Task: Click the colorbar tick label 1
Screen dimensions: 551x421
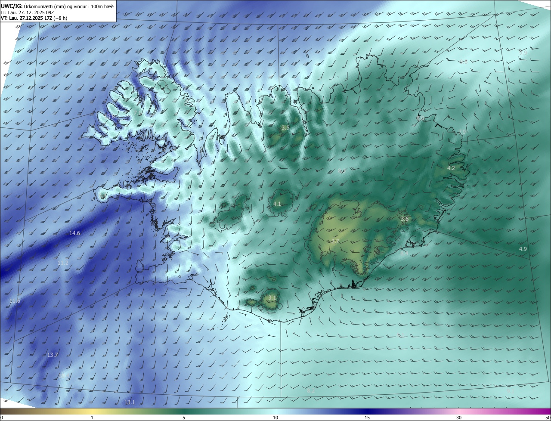Action: point(92,418)
